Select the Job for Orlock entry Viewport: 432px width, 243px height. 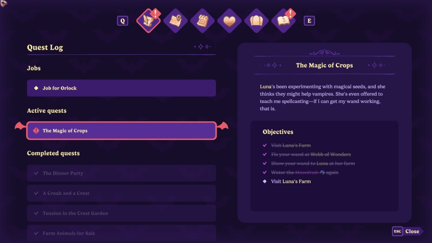121,88
